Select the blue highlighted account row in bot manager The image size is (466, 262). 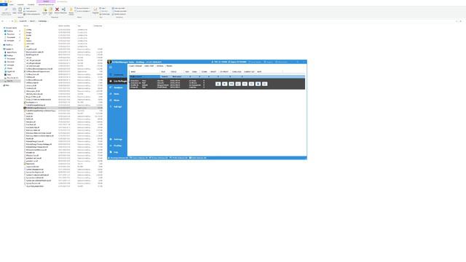coord(217,76)
